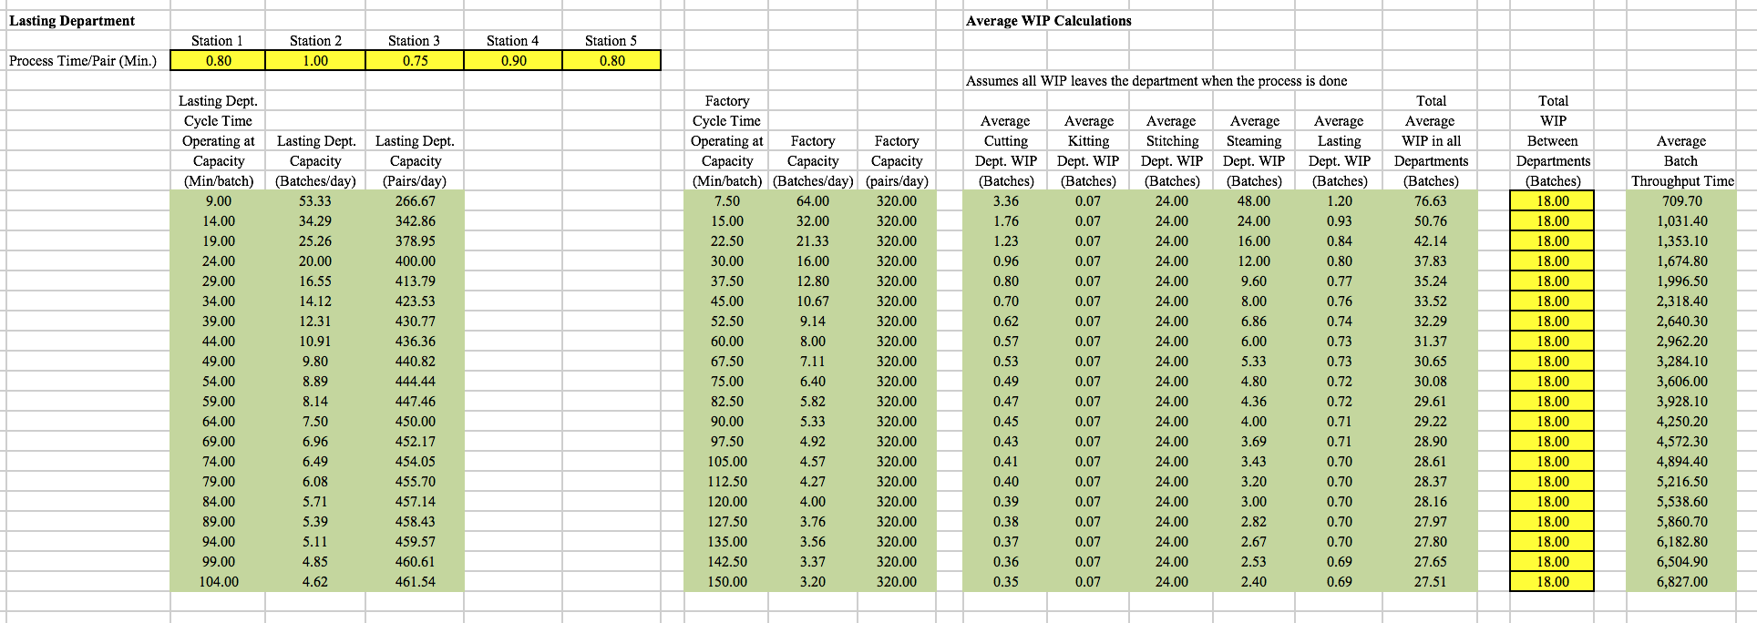Select Lasting capacity cell 4.62
Image resolution: width=1757 pixels, height=623 pixels.
coord(315,581)
